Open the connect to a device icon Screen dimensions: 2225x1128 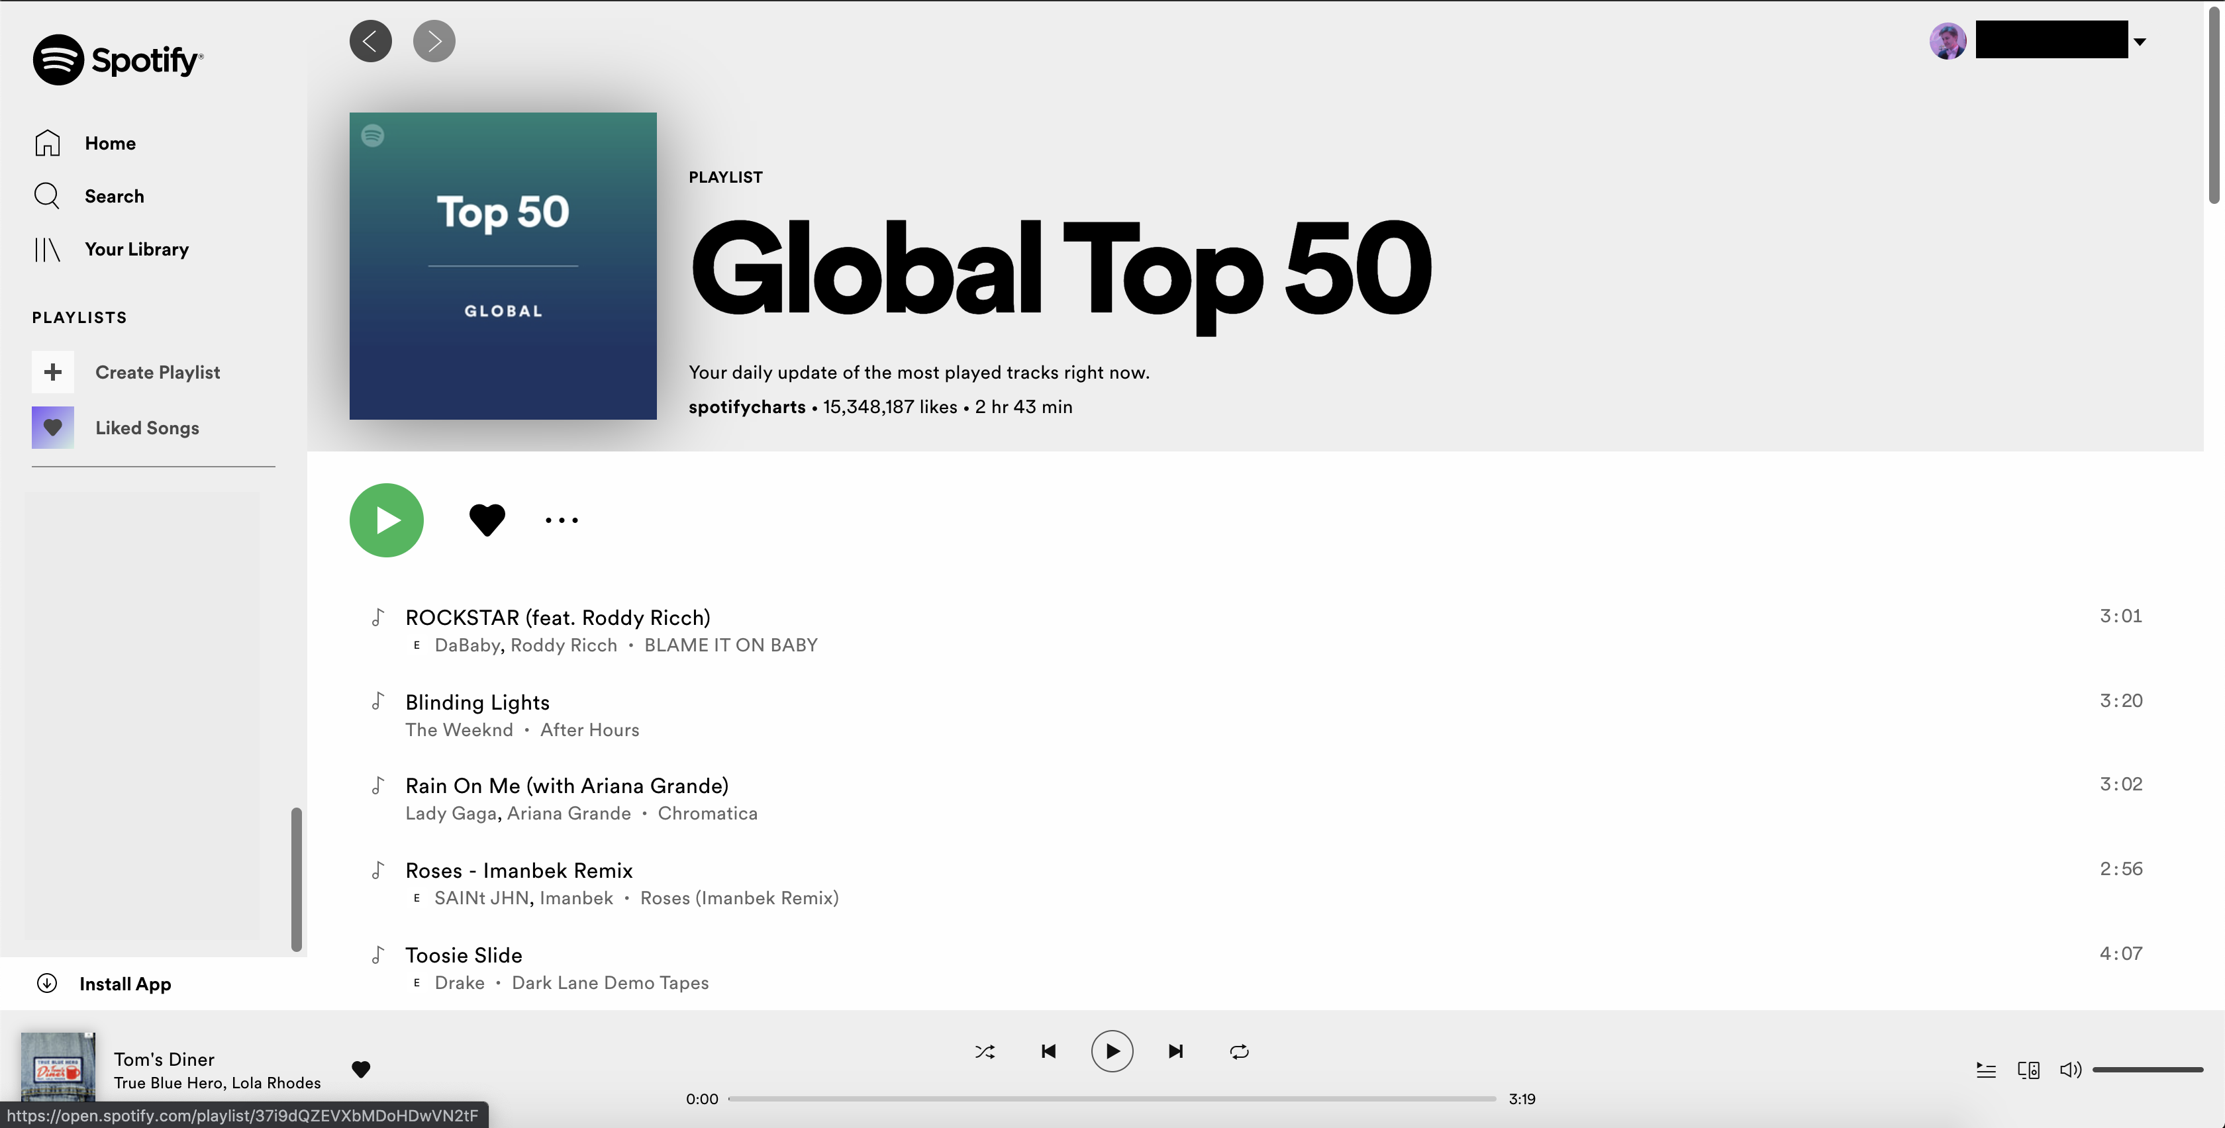2028,1070
